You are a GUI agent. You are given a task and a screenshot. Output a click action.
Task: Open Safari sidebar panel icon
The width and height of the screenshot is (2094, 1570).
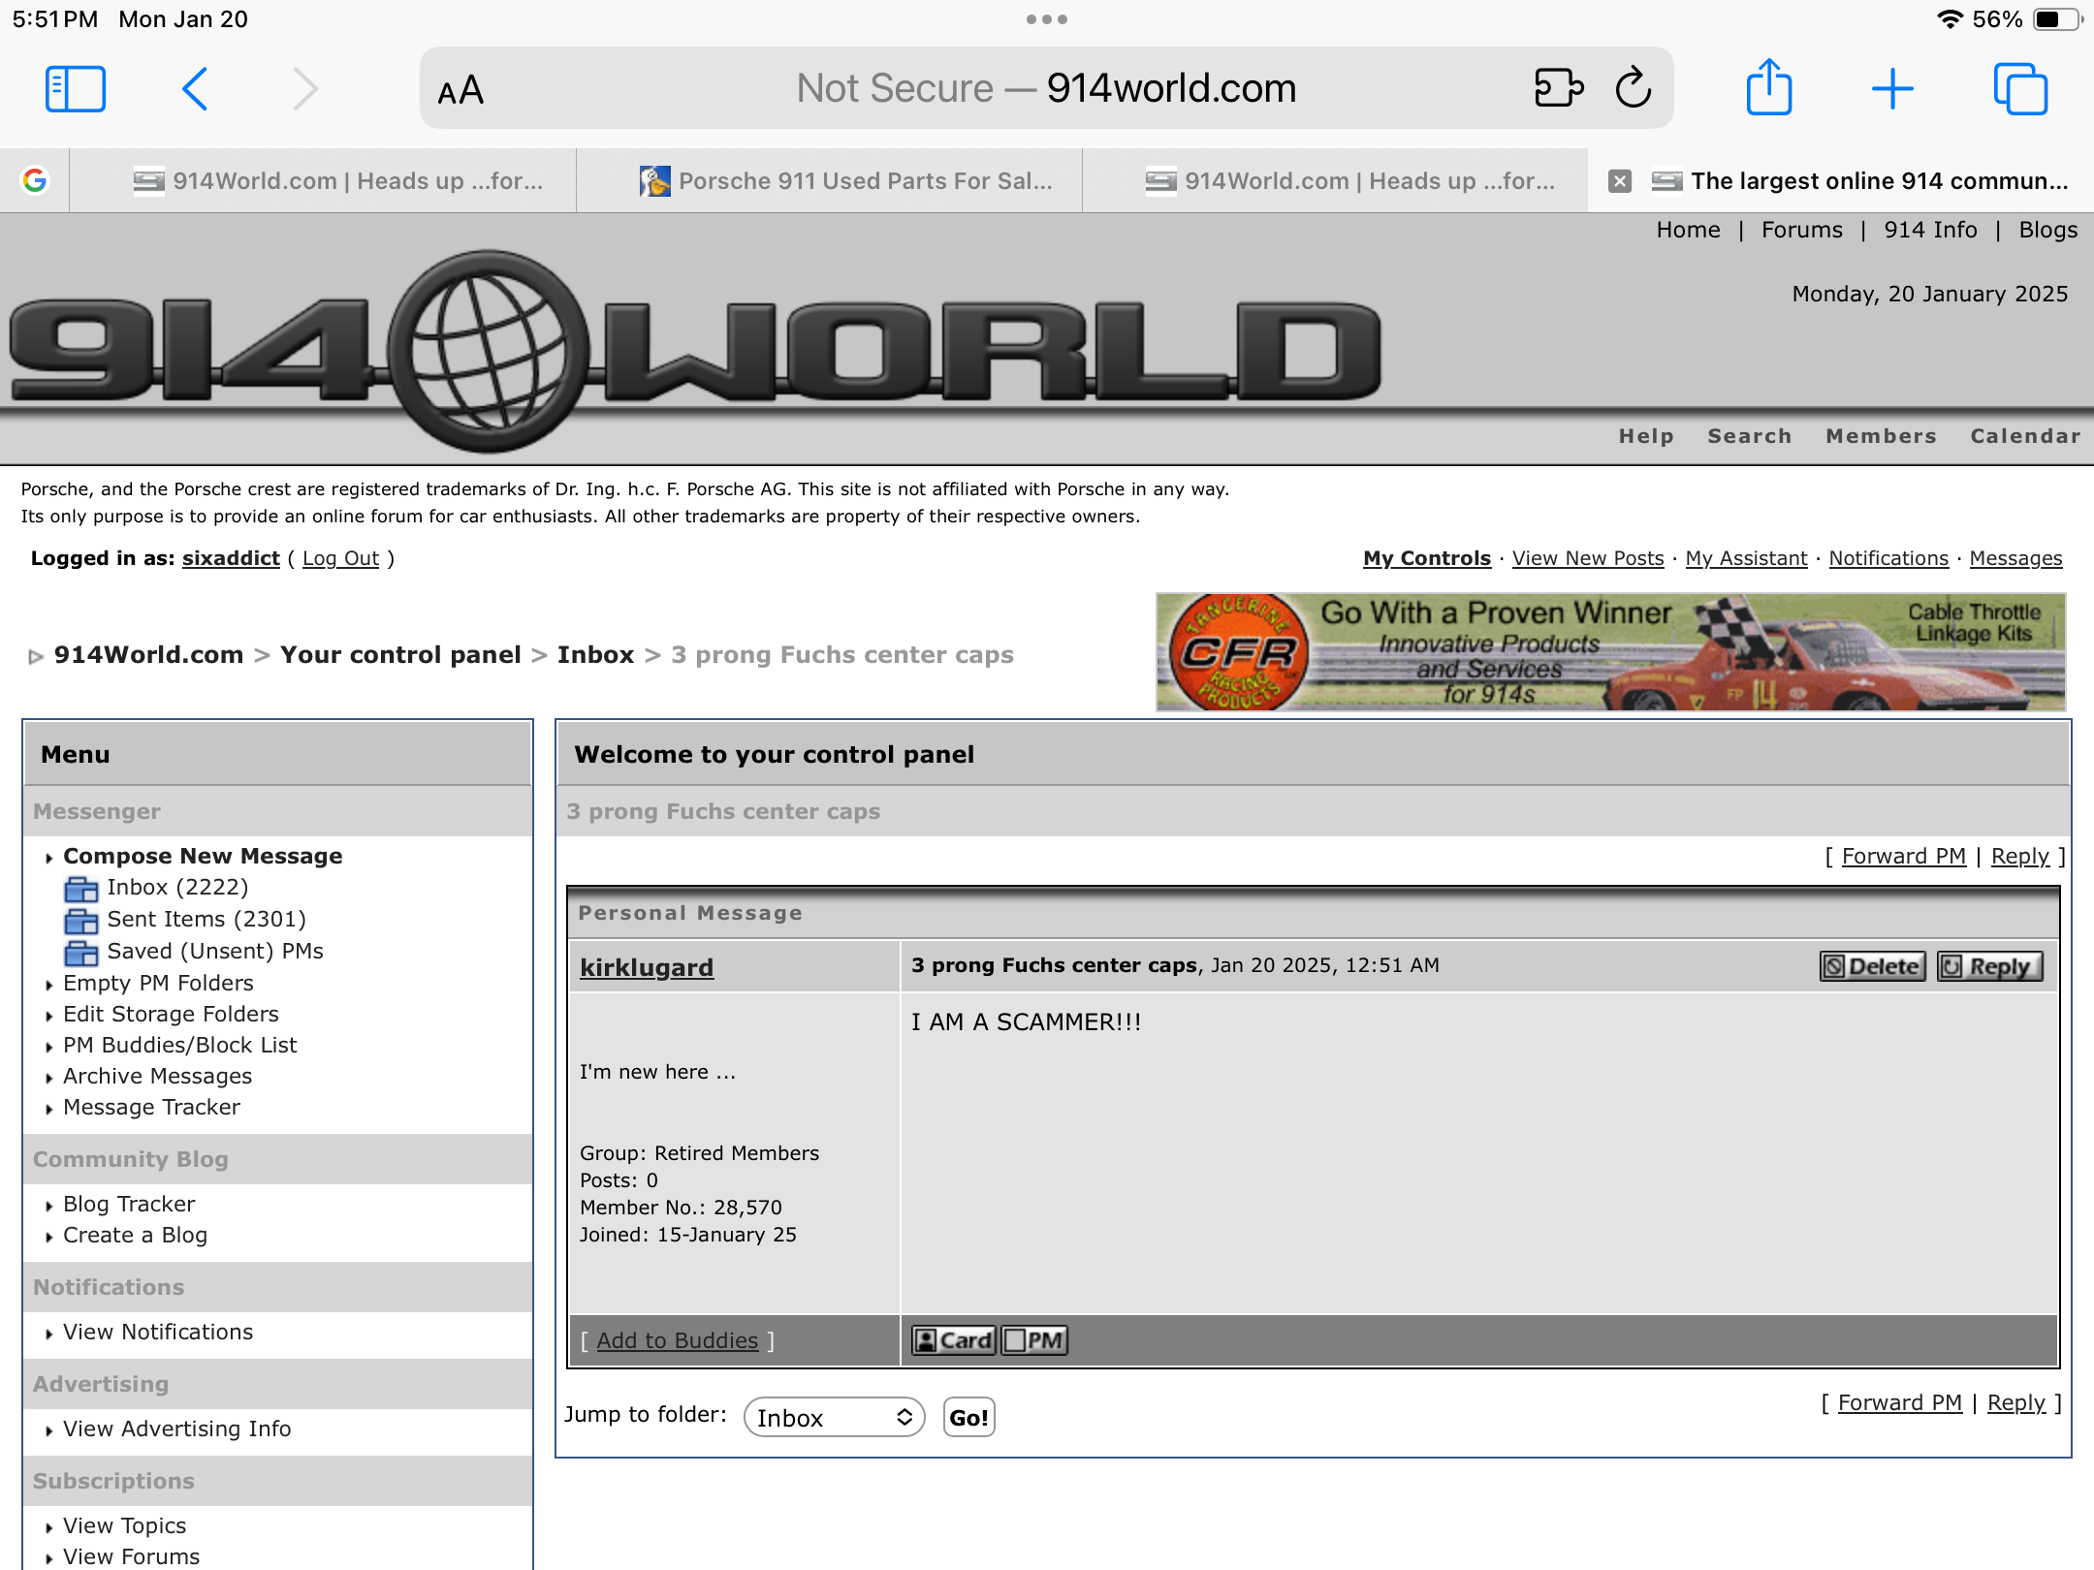pos(76,89)
